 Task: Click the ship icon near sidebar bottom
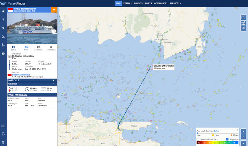[x=3, y=126]
